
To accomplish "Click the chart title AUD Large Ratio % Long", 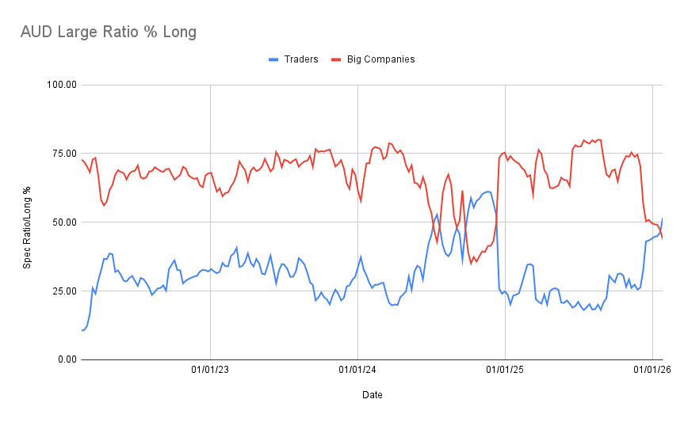I will (108, 32).
